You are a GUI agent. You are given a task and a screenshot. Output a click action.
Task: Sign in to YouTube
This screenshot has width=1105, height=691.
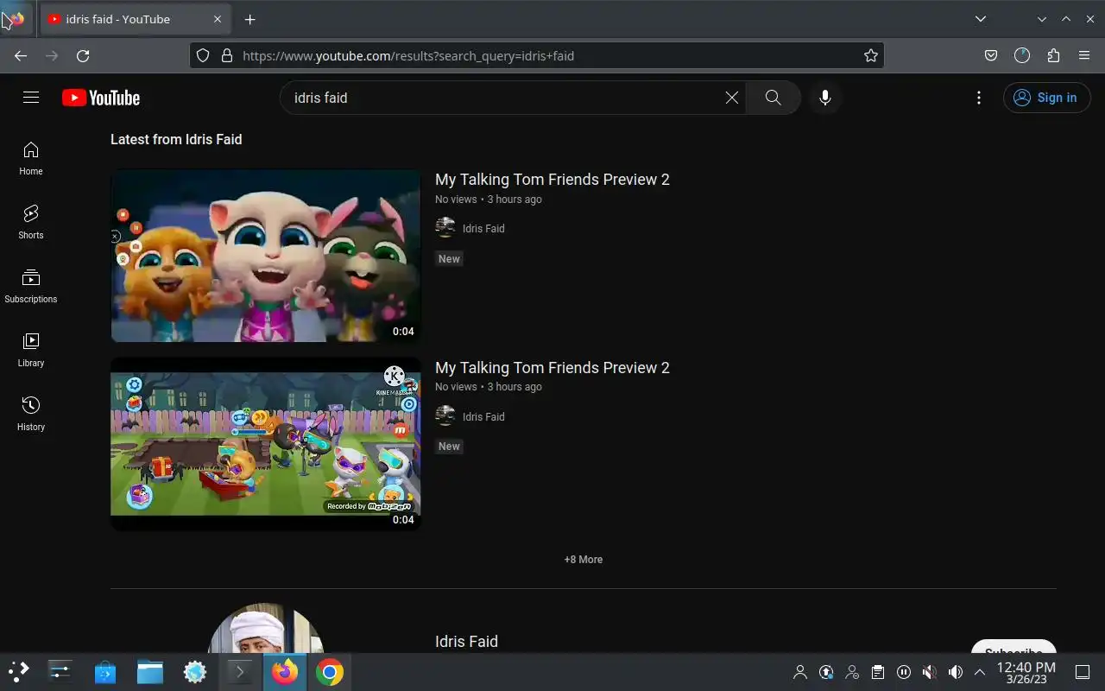tap(1047, 98)
